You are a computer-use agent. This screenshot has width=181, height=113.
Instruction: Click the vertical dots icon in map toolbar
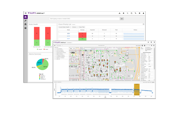click(x=149, y=45)
